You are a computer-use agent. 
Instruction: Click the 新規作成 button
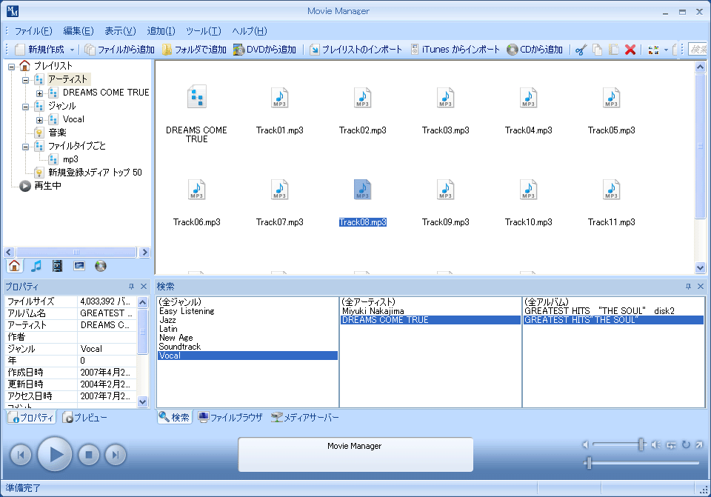[x=40, y=50]
